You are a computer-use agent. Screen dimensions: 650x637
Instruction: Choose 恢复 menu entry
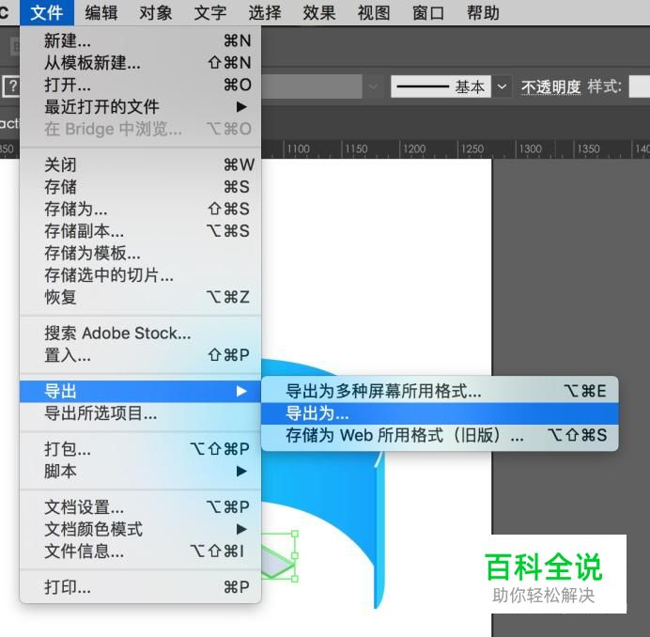(141, 297)
